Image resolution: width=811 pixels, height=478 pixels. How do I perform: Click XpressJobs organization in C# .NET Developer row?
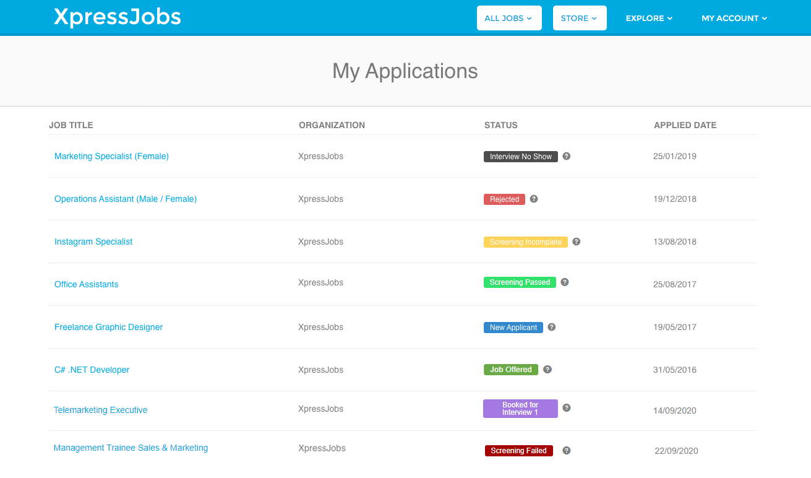320,370
